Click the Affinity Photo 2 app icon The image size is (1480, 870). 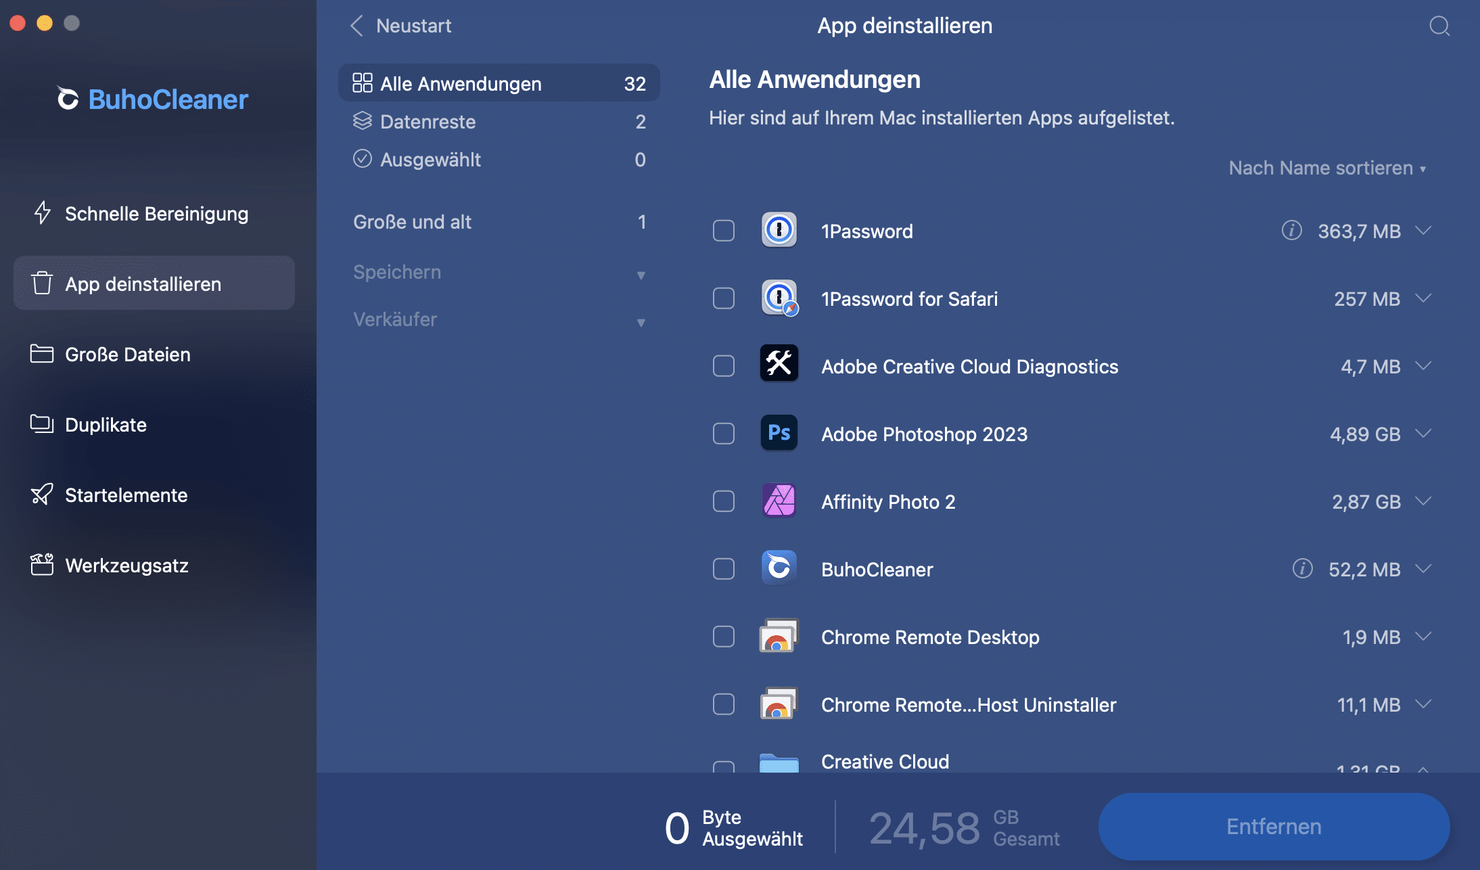pyautogui.click(x=779, y=501)
